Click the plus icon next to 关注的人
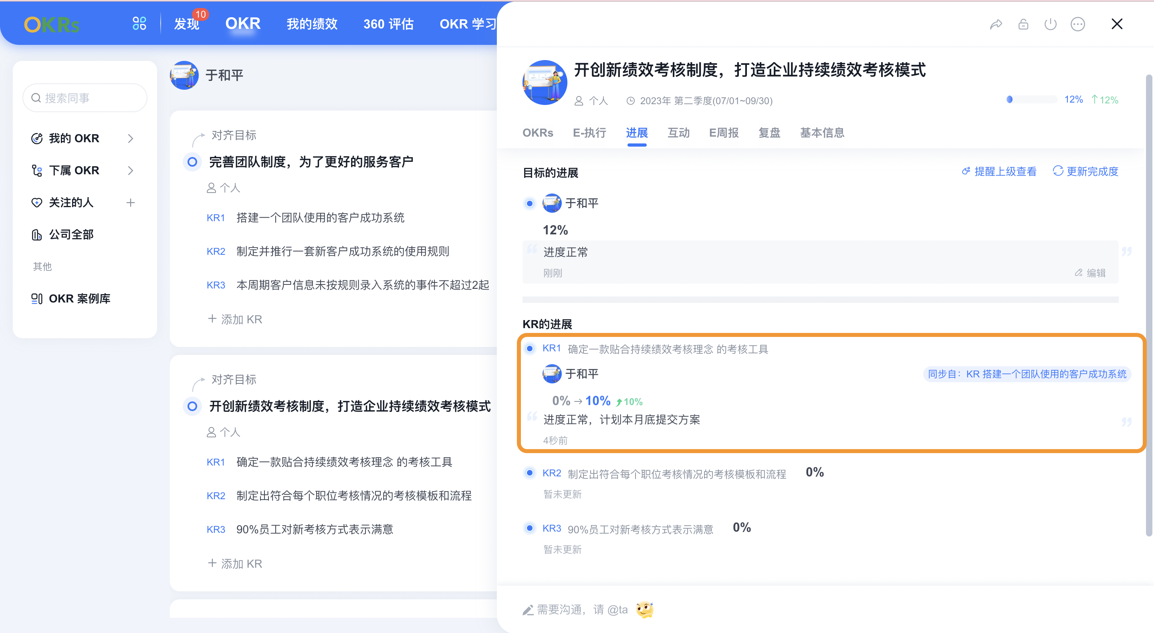1154x633 pixels. (130, 202)
